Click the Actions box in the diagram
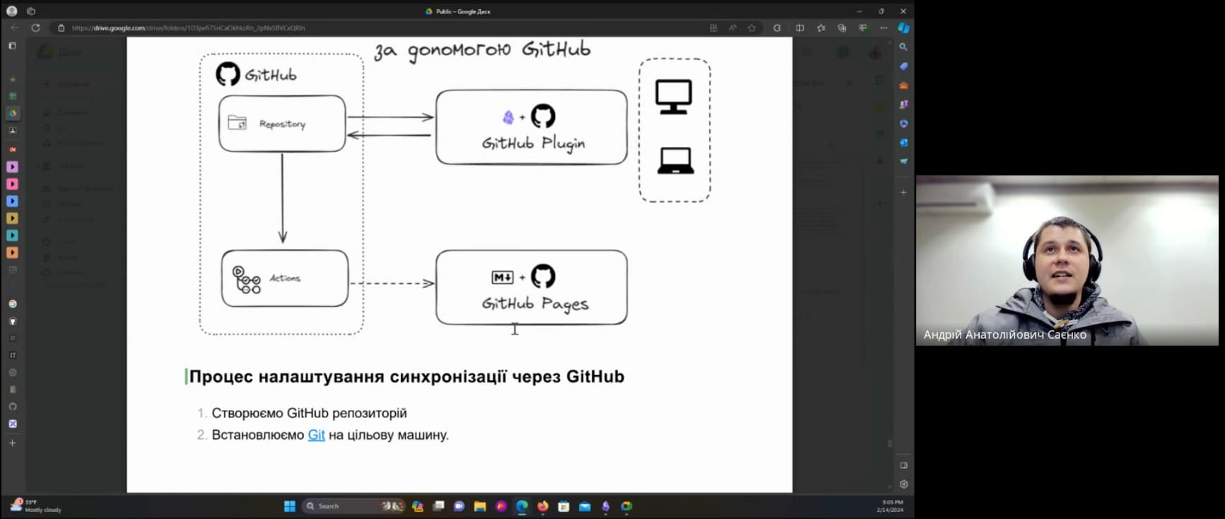This screenshot has width=1225, height=519. [x=285, y=279]
